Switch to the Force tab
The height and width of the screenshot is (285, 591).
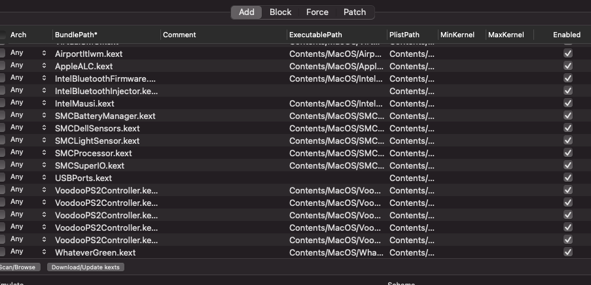click(317, 12)
